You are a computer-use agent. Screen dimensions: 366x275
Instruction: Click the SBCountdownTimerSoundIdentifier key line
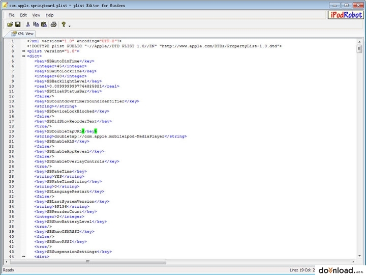(x=87, y=101)
